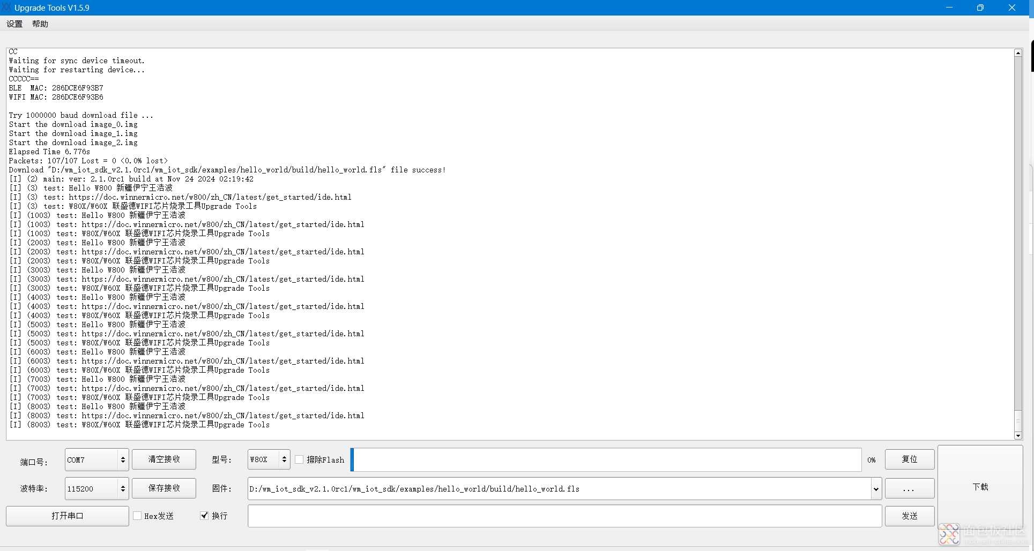The image size is (1034, 551).
Task: Click the 清空接收 button
Action: point(164,459)
